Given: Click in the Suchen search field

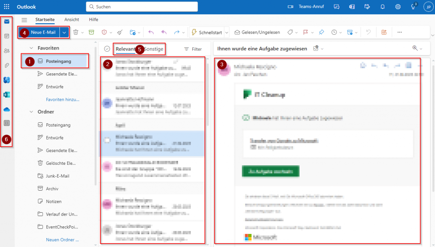Looking at the screenshot, I should (144, 7).
